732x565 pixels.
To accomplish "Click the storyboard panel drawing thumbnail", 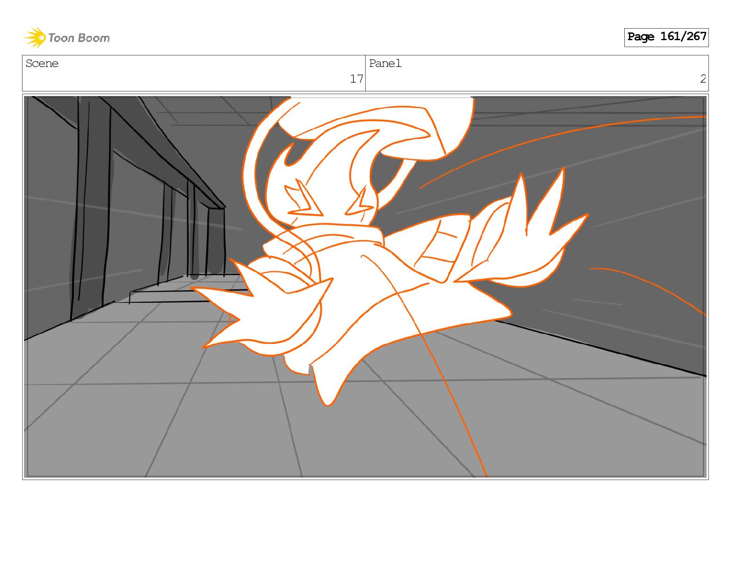I will point(366,287).
